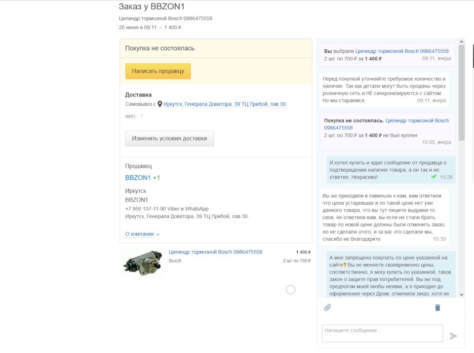This screenshot has height=353, width=474.
Task: Open product link in 'Вы выбрали' chat message
Action: click(402, 51)
